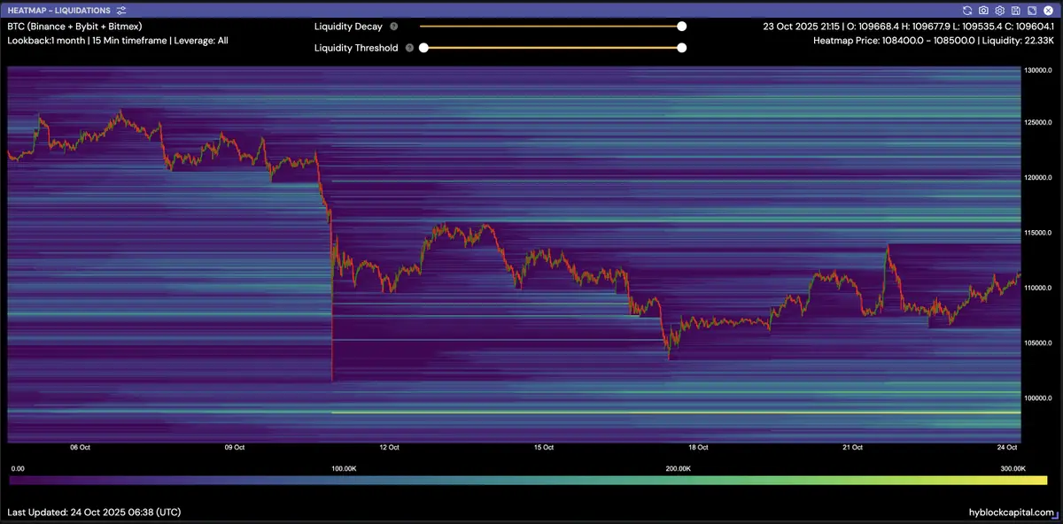
Task: Click the HEATMAP - LIQUIDATIONS title
Action: [x=59, y=11]
